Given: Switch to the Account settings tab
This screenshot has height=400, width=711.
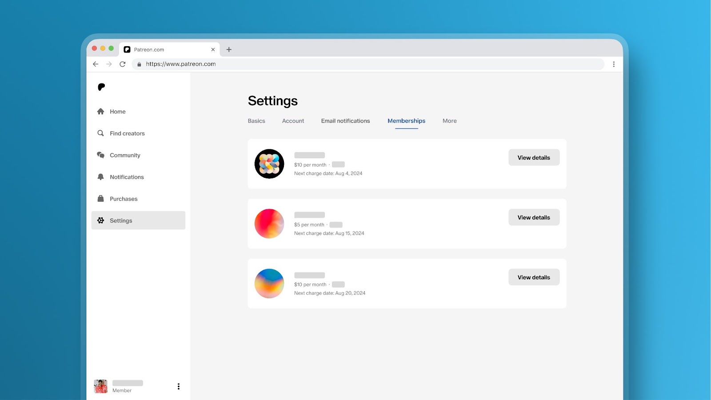Looking at the screenshot, I should (293, 120).
